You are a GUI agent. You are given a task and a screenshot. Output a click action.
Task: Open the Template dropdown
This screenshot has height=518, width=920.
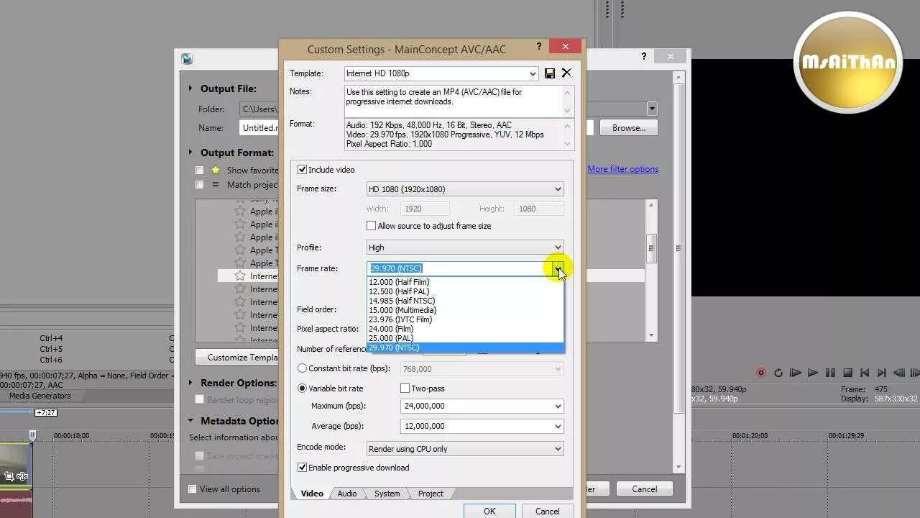[533, 73]
